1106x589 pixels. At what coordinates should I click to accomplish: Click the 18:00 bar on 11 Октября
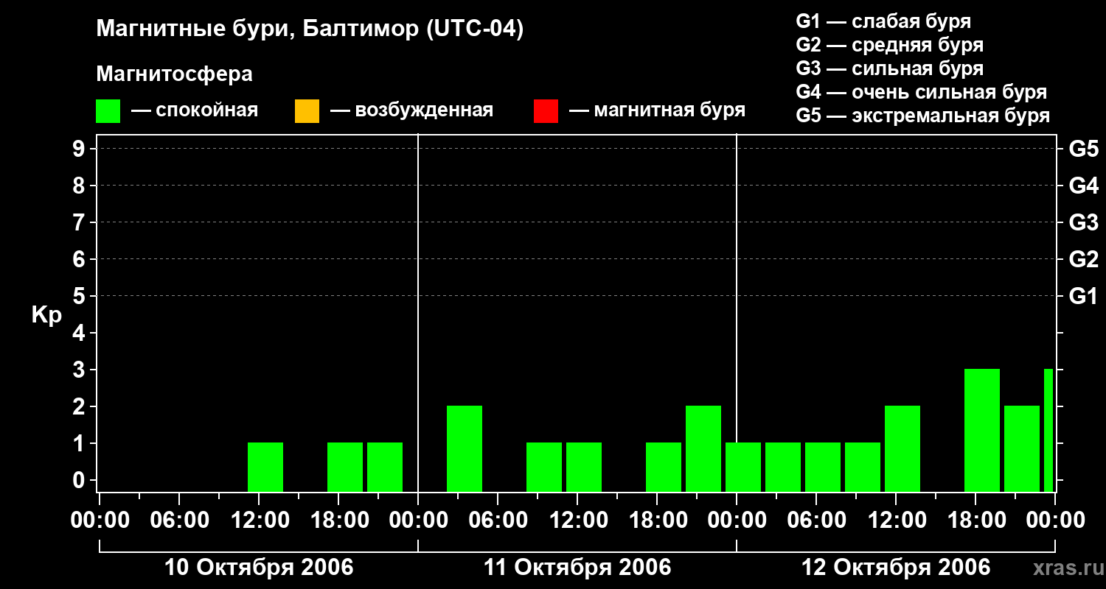coord(664,467)
